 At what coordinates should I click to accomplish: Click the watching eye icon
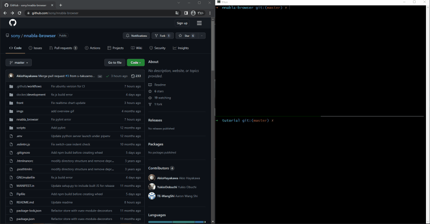150,98
